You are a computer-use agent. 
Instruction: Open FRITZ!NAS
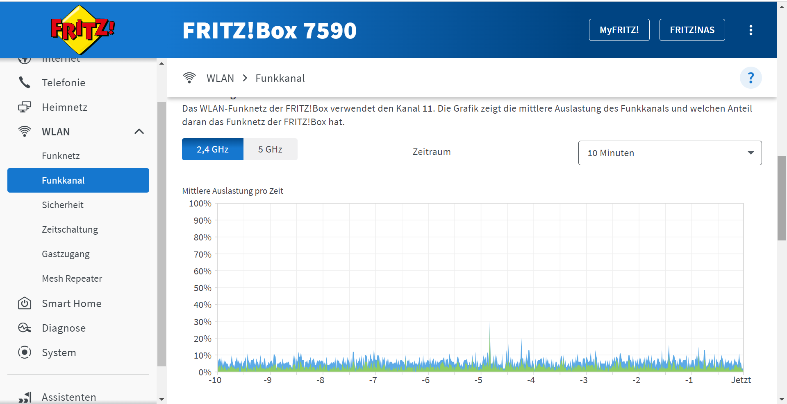pos(692,30)
